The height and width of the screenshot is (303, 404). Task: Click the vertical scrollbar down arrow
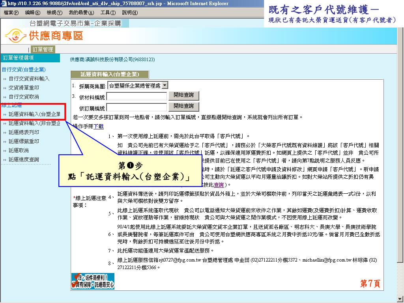400,299
